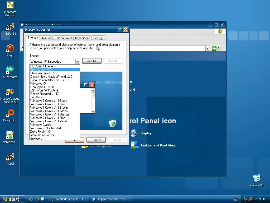The image size is (270, 203).
Task: Click the Browse... entry in theme list
Action: point(55,139)
